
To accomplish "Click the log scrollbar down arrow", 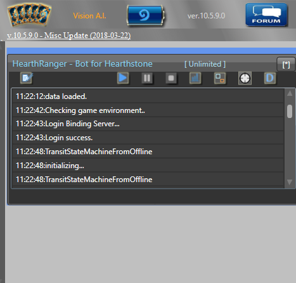I will (x=290, y=182).
